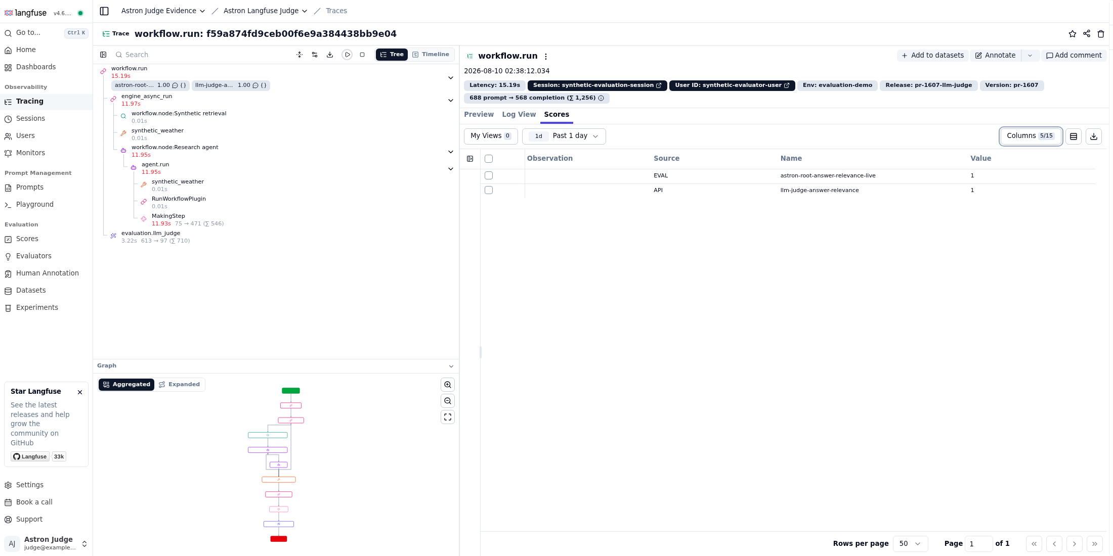Show token usage info icon
Viewport: 1113px width, 556px height.
(601, 98)
